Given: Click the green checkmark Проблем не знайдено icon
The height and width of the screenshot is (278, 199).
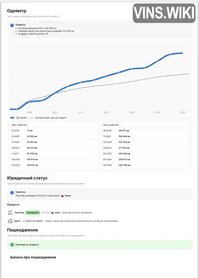Looking at the screenshot, I should 12,245.
